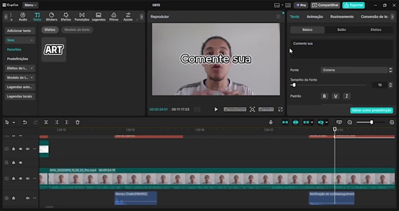Select the ART text effect thumbnail

pyautogui.click(x=54, y=50)
